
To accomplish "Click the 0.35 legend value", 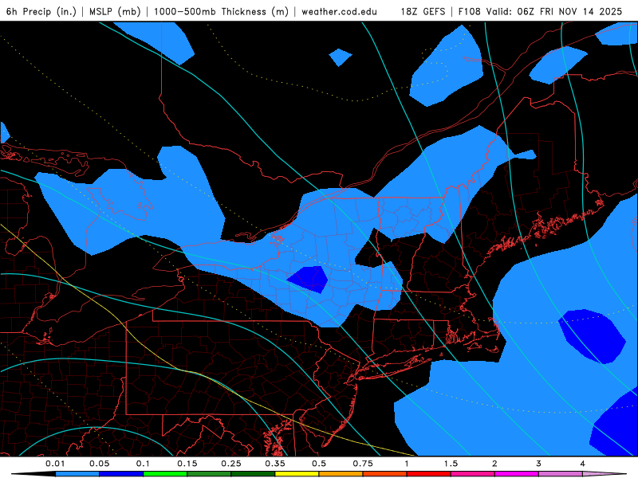I will point(275,464).
